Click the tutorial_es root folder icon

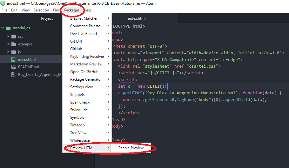9,28
